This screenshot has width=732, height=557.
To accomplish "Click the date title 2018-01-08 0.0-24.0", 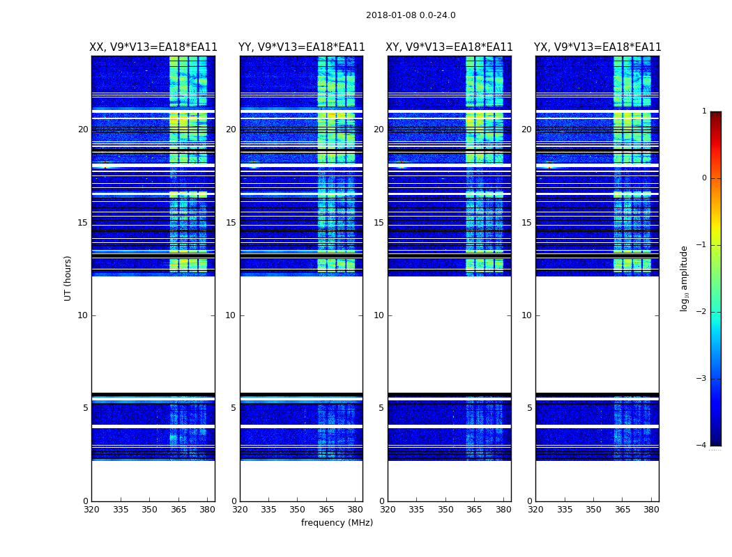I will pyautogui.click(x=411, y=15).
